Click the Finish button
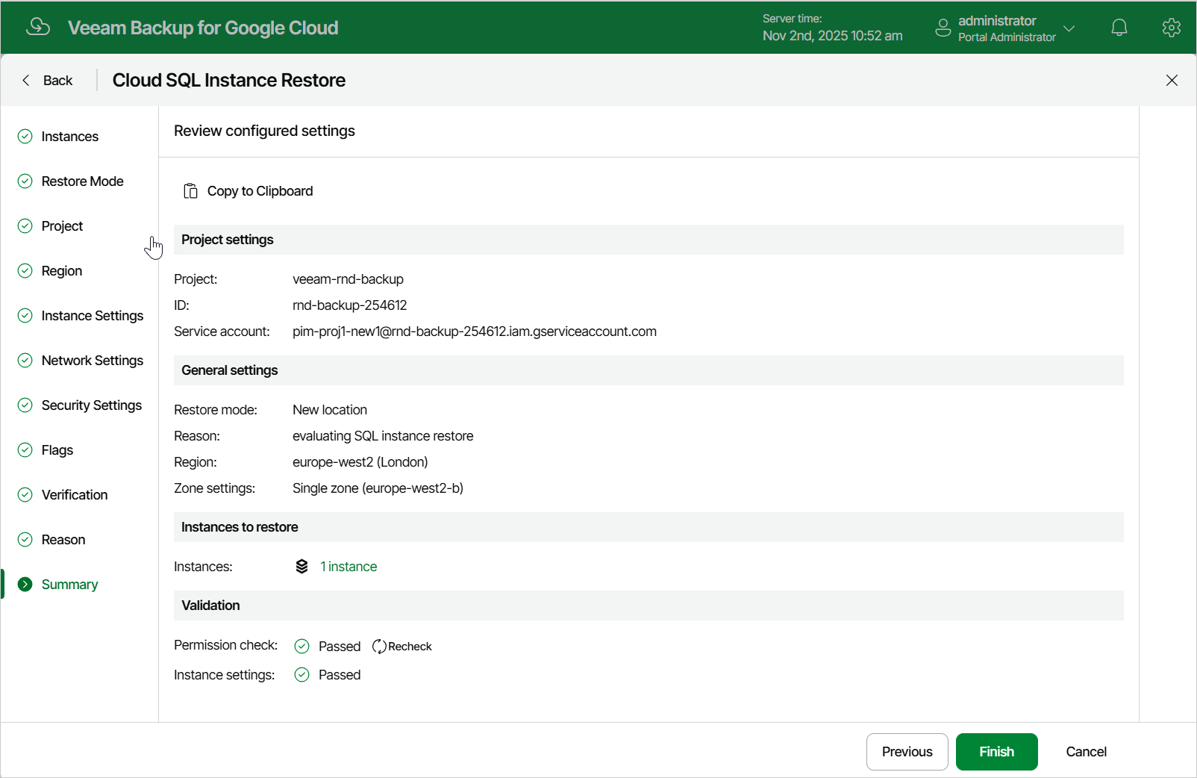Image resolution: width=1197 pixels, height=778 pixels. tap(996, 752)
